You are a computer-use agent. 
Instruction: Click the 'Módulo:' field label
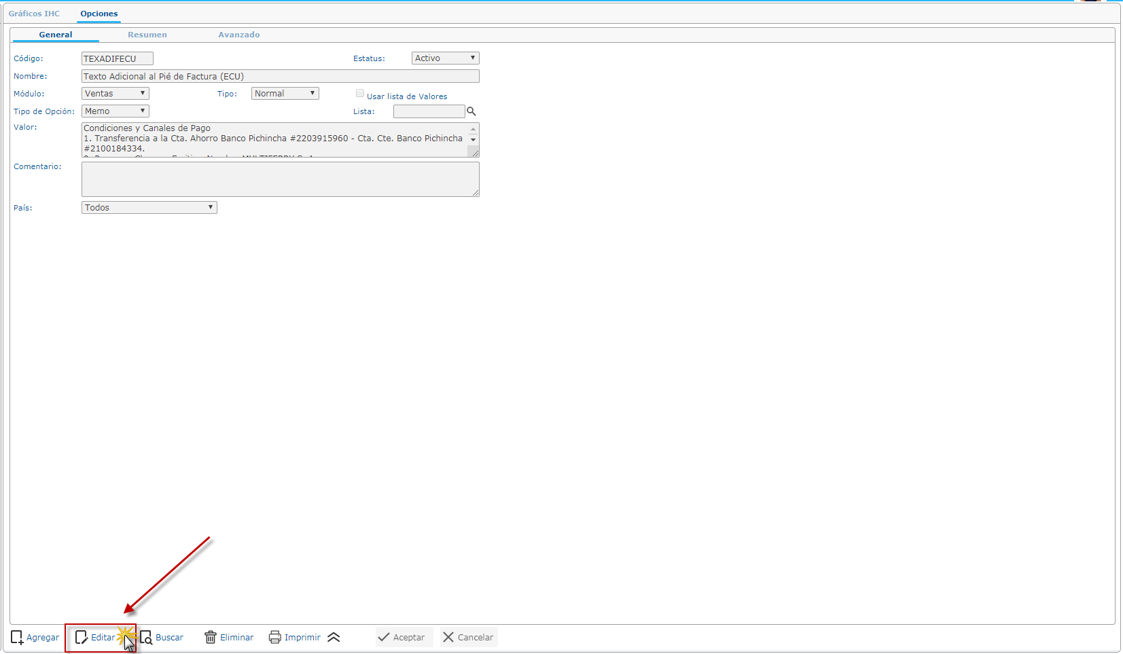[x=29, y=94]
